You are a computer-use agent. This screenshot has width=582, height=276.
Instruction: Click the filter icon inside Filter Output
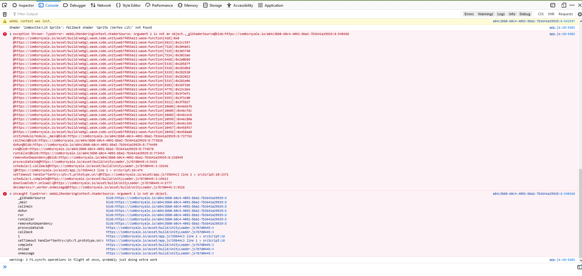point(14,14)
